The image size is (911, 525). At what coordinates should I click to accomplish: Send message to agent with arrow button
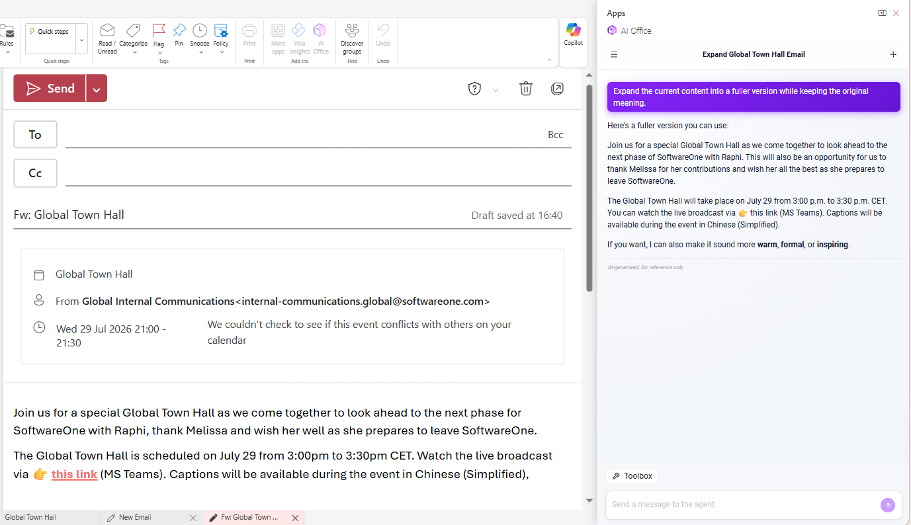click(x=888, y=505)
